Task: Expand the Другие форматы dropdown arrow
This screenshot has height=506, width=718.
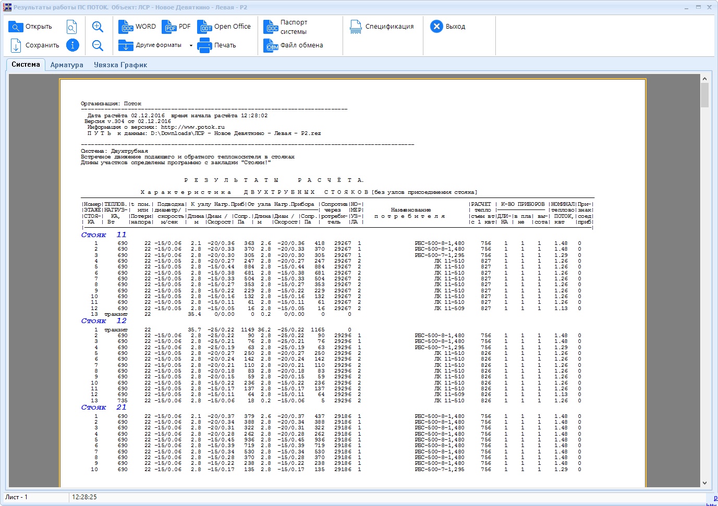Action: click(x=191, y=45)
